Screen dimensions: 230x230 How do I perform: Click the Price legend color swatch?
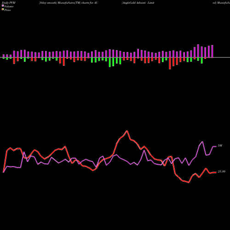[3, 10]
